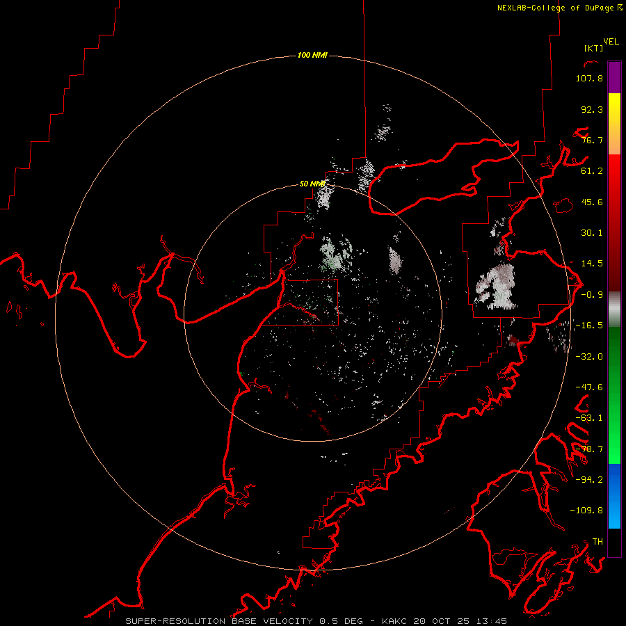
Task: Click the Super-Resolution Base Velocity caption text
Action: click(x=316, y=621)
